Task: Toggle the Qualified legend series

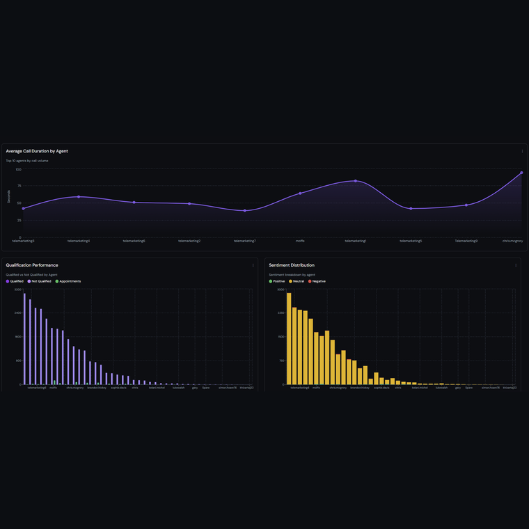Action: point(15,281)
